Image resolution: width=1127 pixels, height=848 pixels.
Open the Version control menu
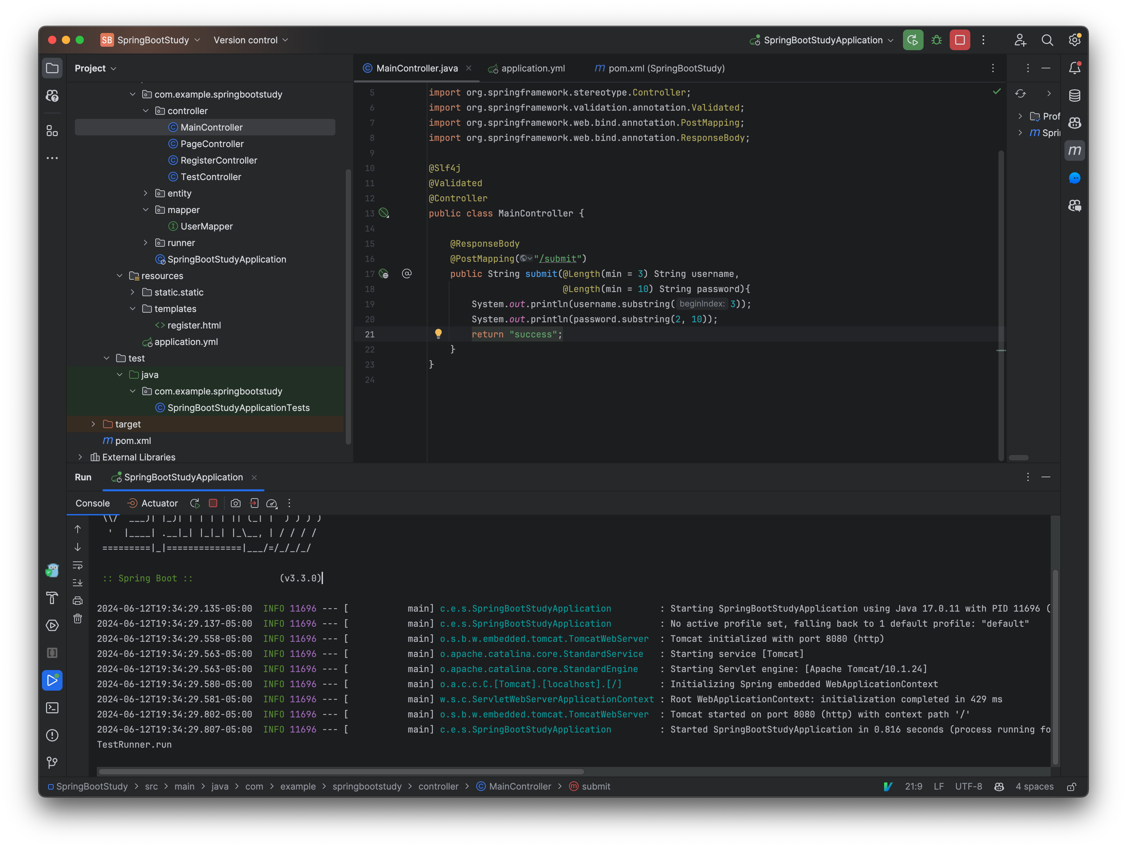point(249,40)
